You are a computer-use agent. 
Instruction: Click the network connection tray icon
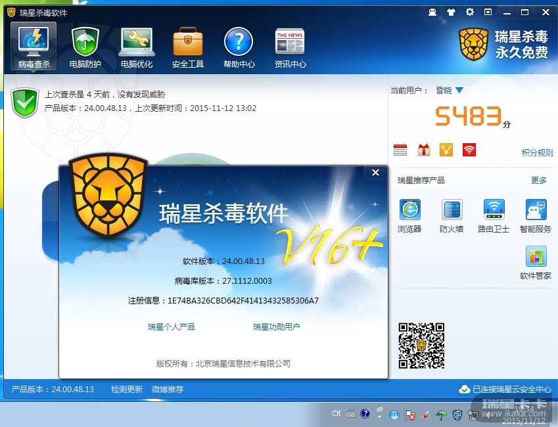(473, 415)
